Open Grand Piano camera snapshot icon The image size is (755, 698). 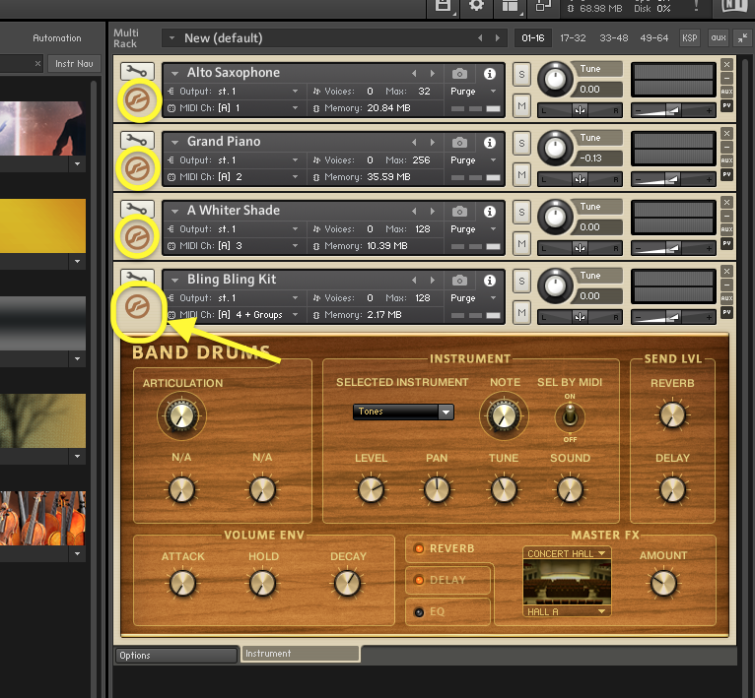tap(459, 143)
